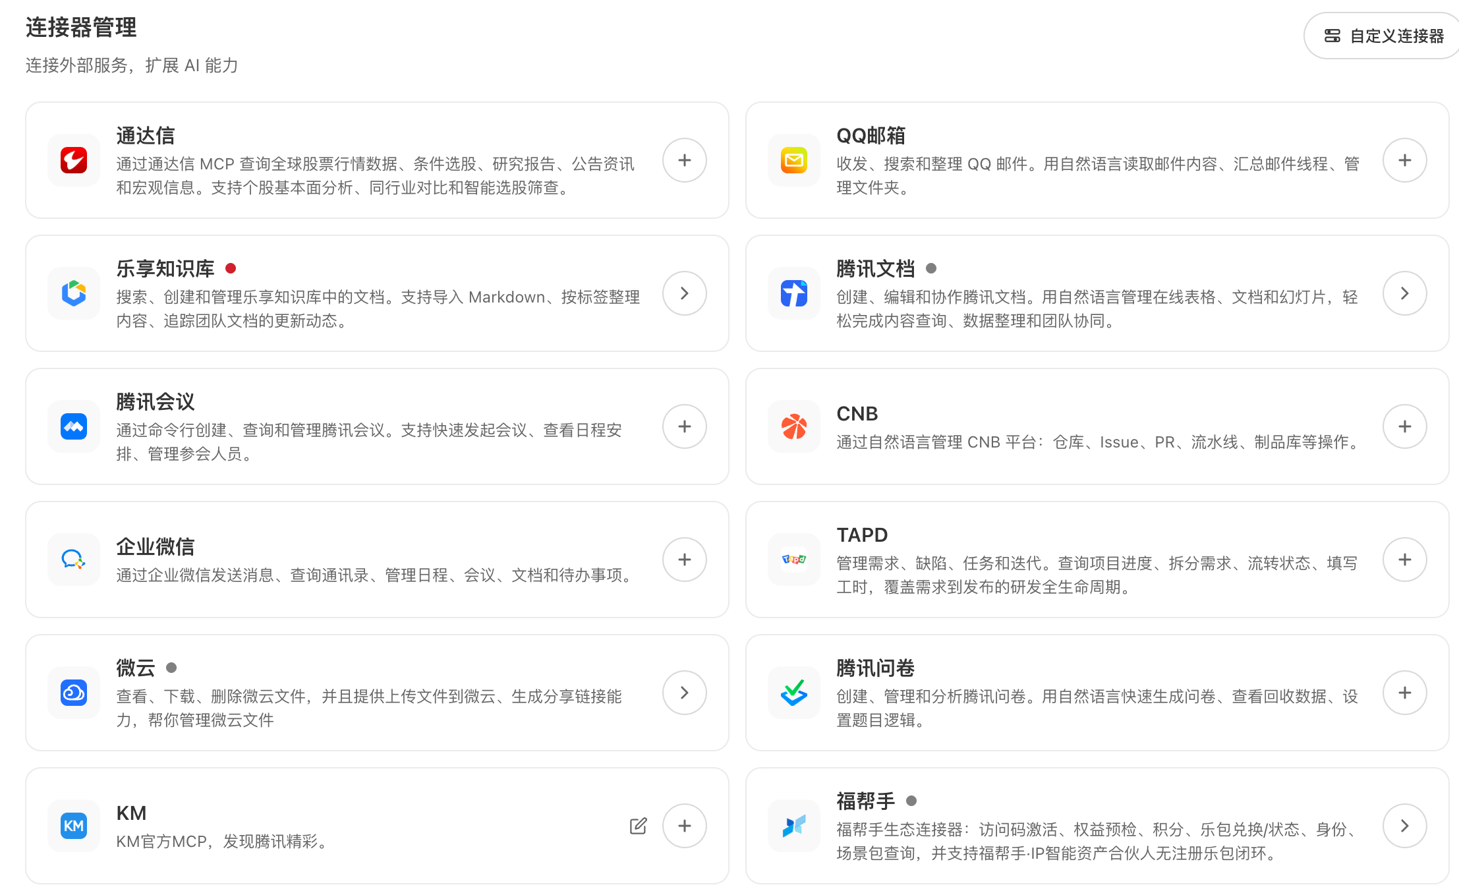Add the 企业微信 connector with plus button
The image size is (1459, 895).
click(x=685, y=560)
